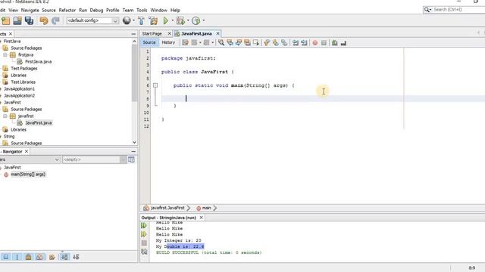
Task: Click the globe browser icon
Action: [127, 20]
